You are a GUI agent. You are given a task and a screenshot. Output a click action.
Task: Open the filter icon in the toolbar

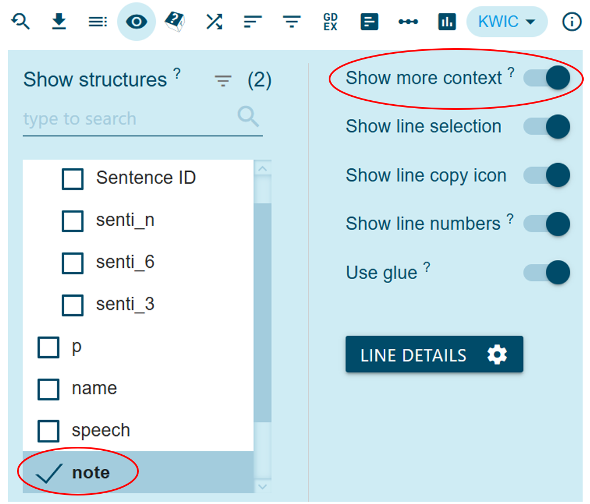[x=291, y=22]
